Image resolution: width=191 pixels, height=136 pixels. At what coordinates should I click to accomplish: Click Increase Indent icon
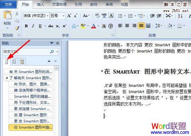(x=159, y=16)
